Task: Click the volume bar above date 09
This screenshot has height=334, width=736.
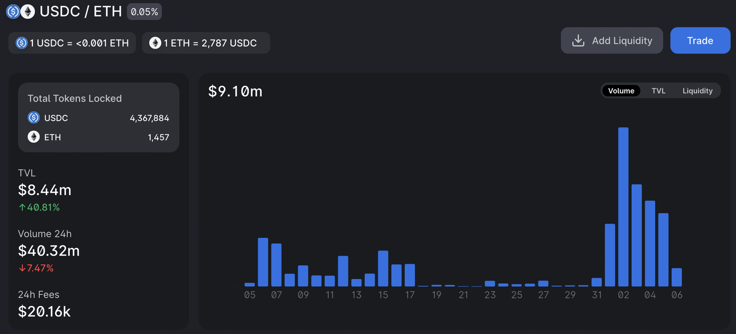Action: [303, 276]
